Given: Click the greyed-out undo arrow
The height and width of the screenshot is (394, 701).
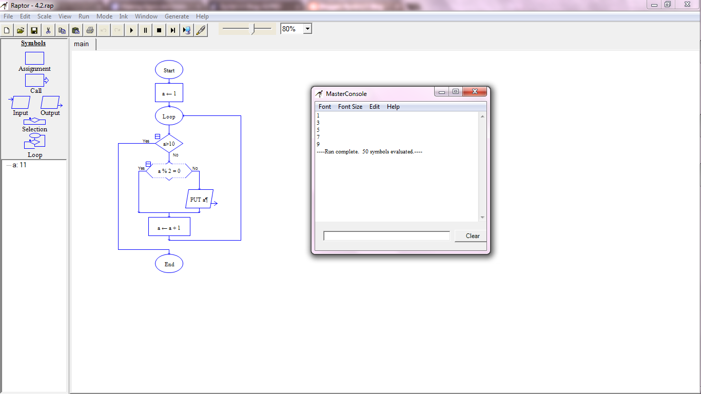Looking at the screenshot, I should [104, 30].
